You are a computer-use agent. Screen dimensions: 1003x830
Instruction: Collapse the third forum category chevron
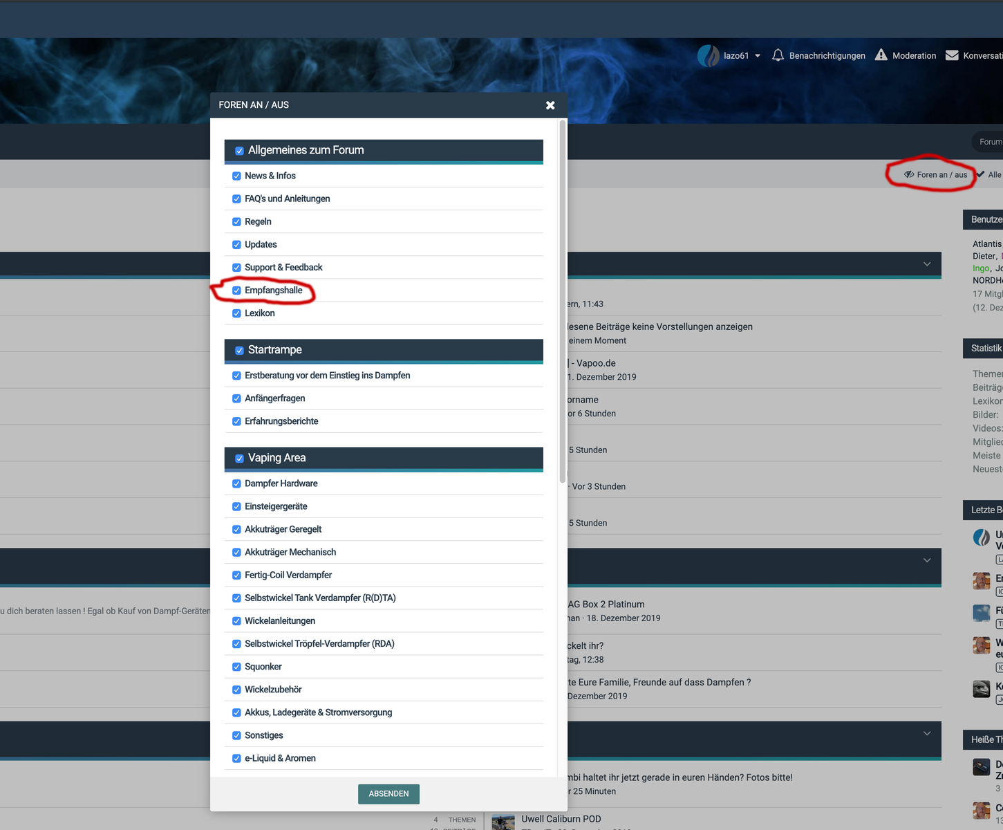click(927, 733)
